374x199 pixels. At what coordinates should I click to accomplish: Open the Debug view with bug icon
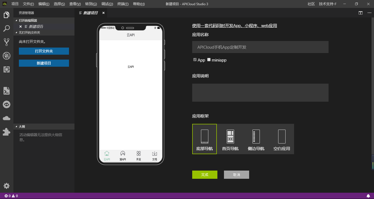7,56
